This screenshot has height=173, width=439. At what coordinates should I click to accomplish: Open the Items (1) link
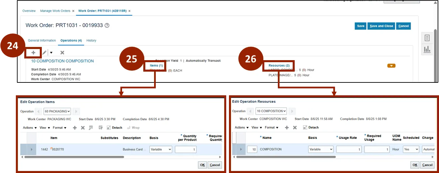pyautogui.click(x=156, y=65)
